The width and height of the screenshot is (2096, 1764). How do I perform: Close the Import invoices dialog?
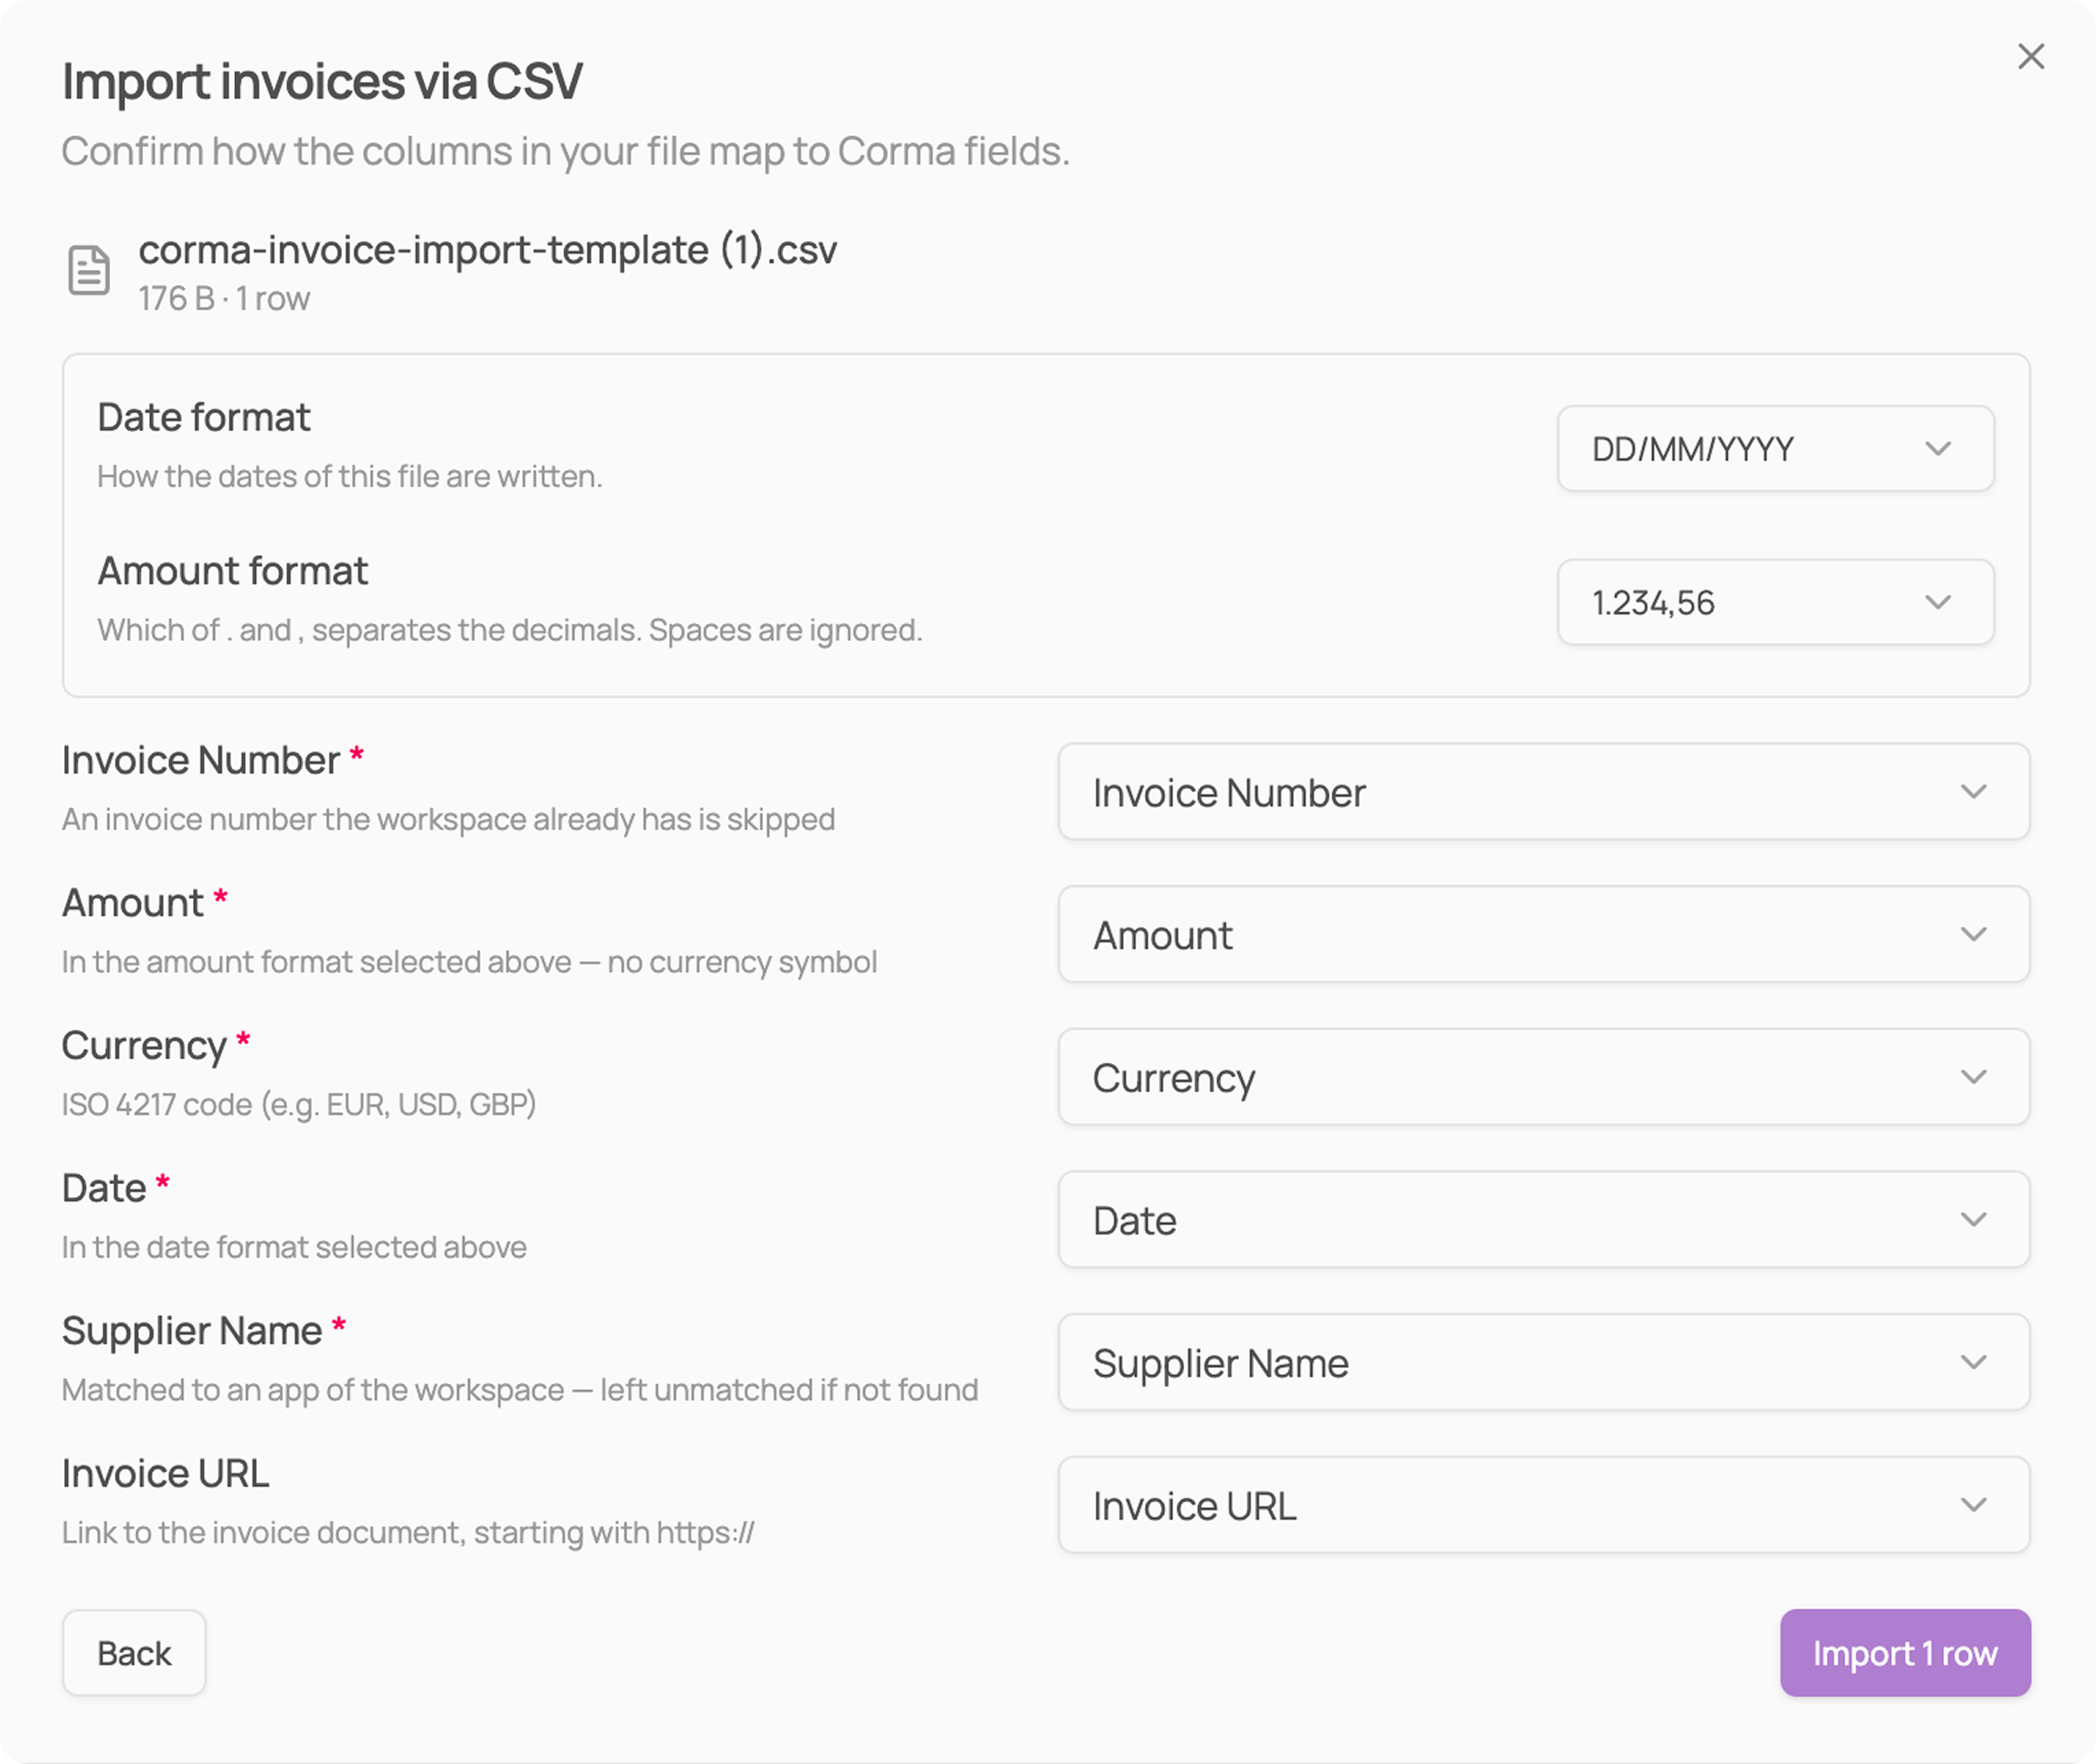click(2030, 56)
